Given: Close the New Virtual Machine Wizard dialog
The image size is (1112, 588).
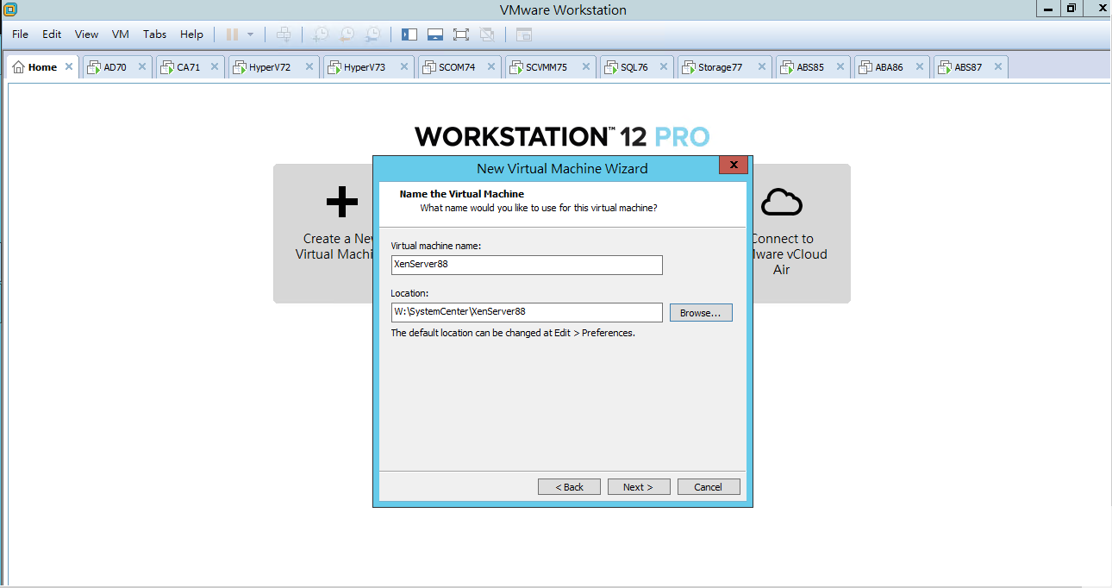Looking at the screenshot, I should 734,166.
